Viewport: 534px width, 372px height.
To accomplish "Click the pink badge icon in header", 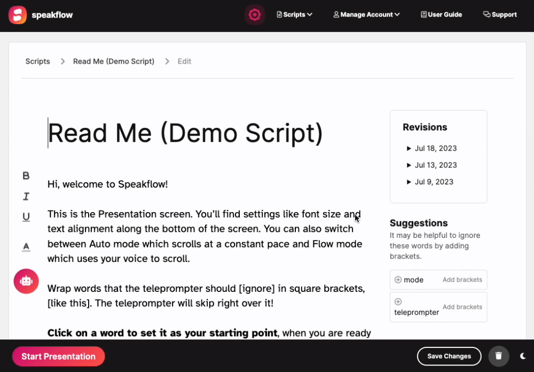I will [x=254, y=14].
